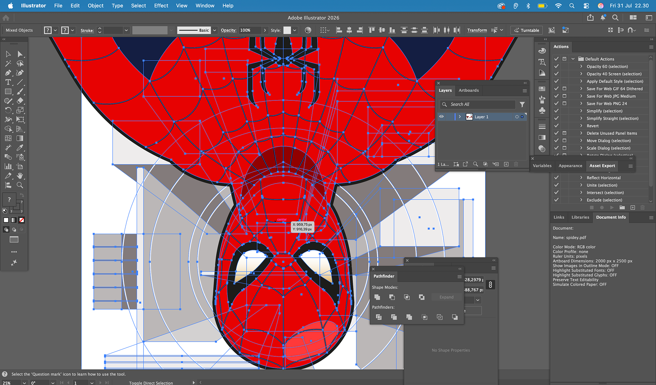
Task: Toggle checkmark for Reflect Horizontal action
Action: [557, 178]
